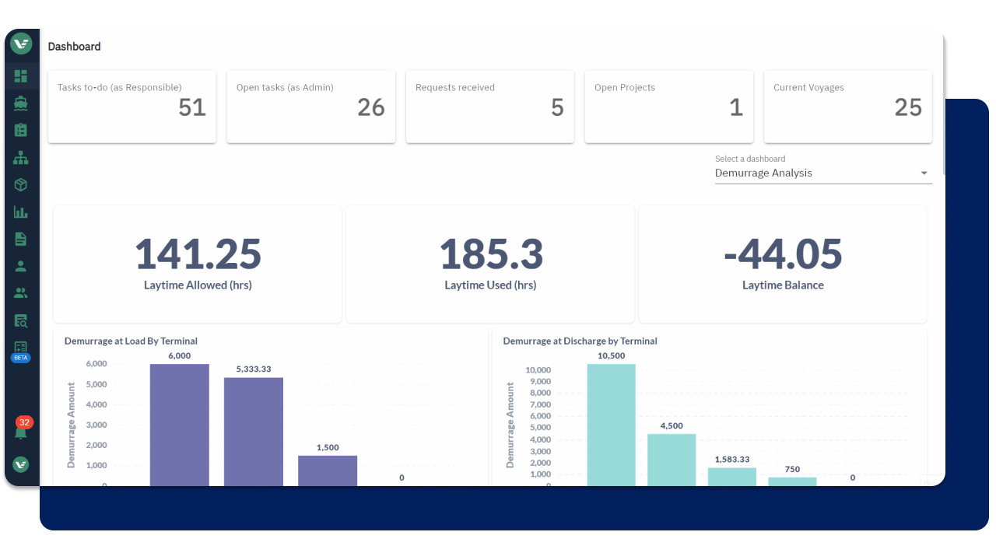This screenshot has height=560, width=996.
Task: Open the Requests received card
Action: (x=490, y=107)
